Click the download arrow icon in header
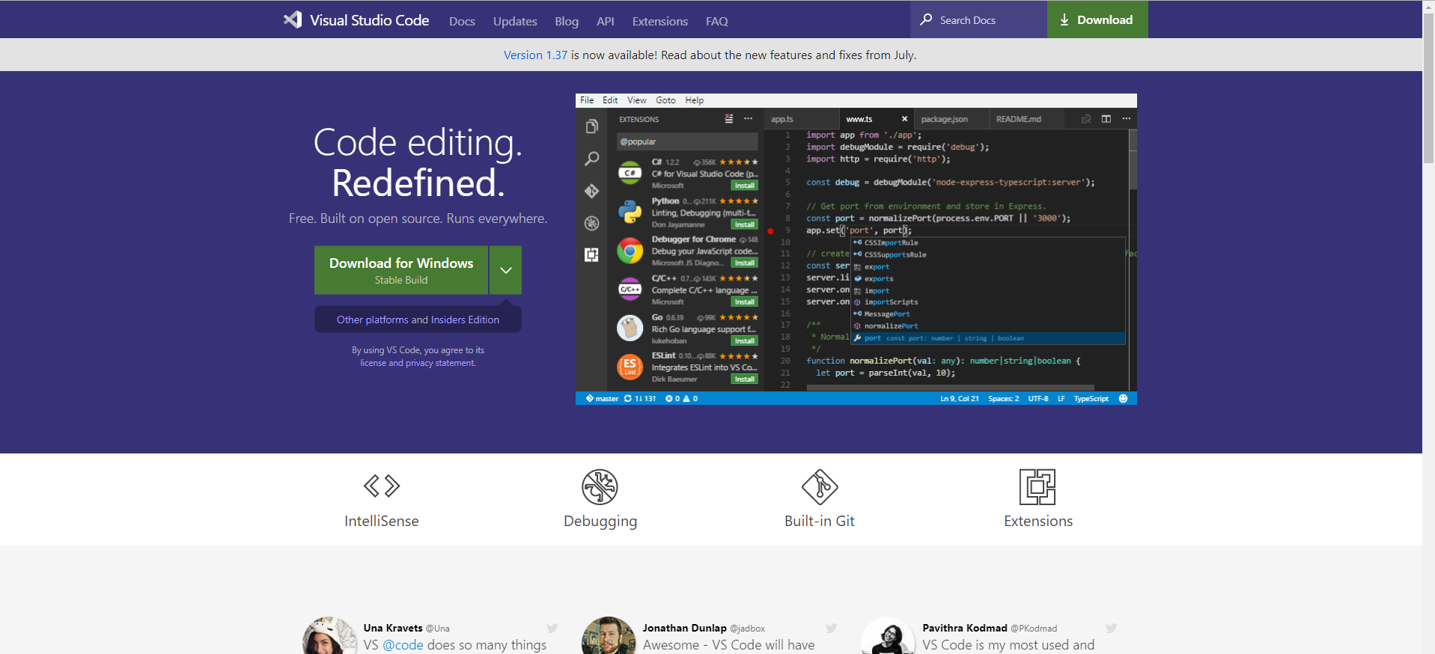This screenshot has width=1435, height=654. pyautogui.click(x=1064, y=19)
